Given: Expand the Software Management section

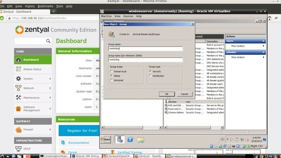Looking at the screenshot, I should click(x=50, y=109).
